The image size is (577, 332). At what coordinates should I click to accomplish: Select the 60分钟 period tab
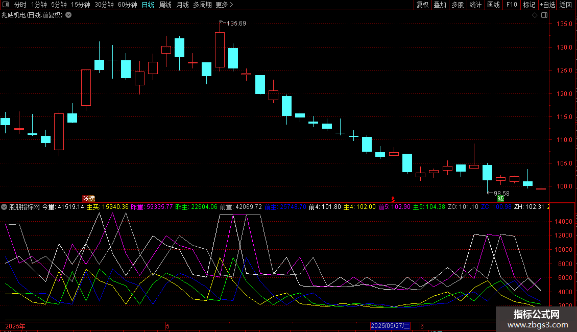click(127, 5)
